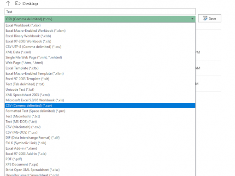The width and height of the screenshot is (235, 176).
Task: Choose XML Spreadsheet 2003 (*.xml)
Action: (x=100, y=95)
